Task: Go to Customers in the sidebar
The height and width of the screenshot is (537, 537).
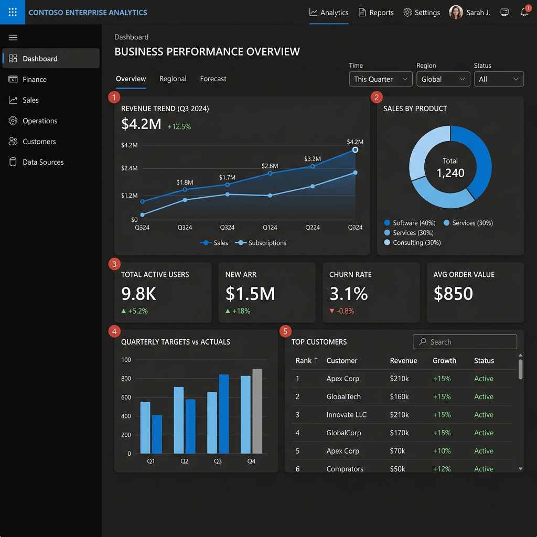Action: 51,141
